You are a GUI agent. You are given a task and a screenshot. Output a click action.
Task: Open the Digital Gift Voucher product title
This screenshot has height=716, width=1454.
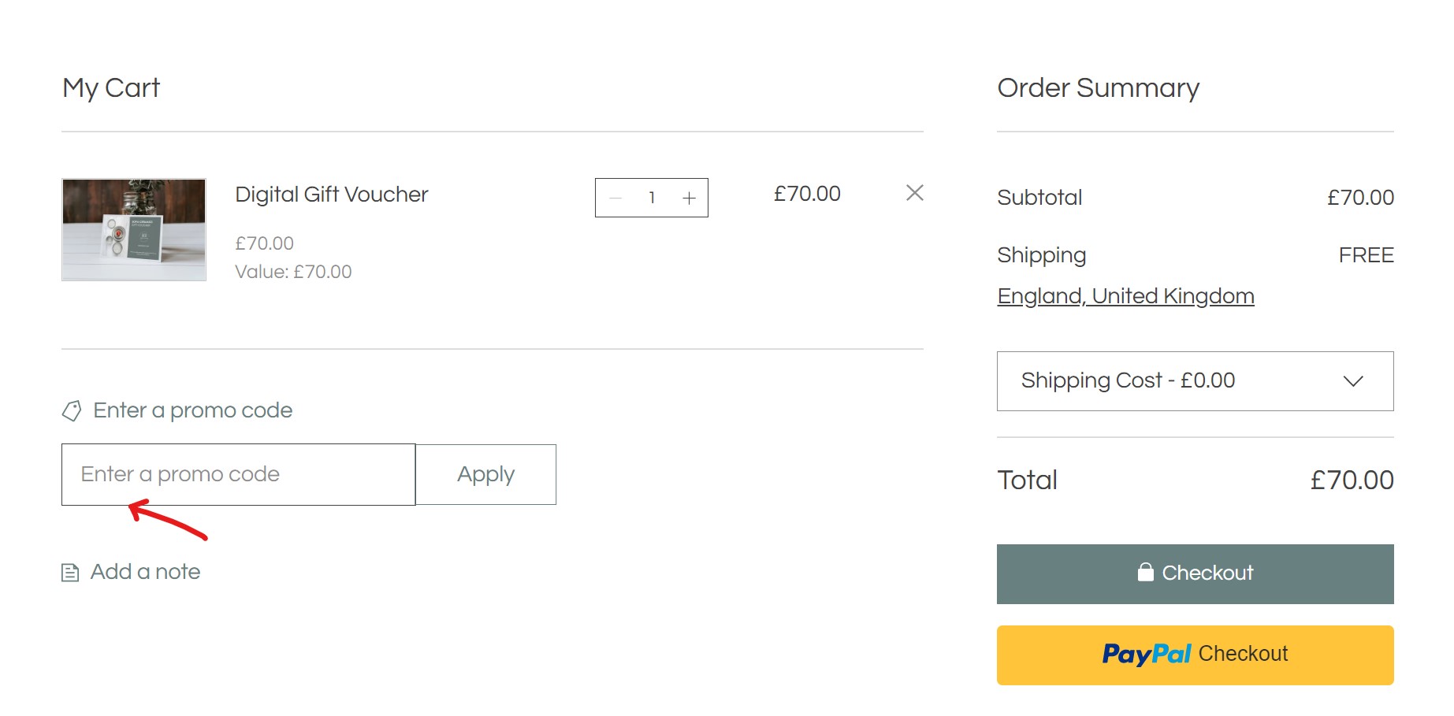coord(331,195)
